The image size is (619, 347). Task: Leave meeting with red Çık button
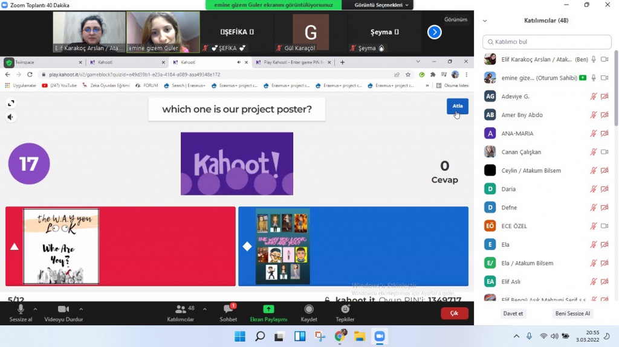(x=455, y=313)
